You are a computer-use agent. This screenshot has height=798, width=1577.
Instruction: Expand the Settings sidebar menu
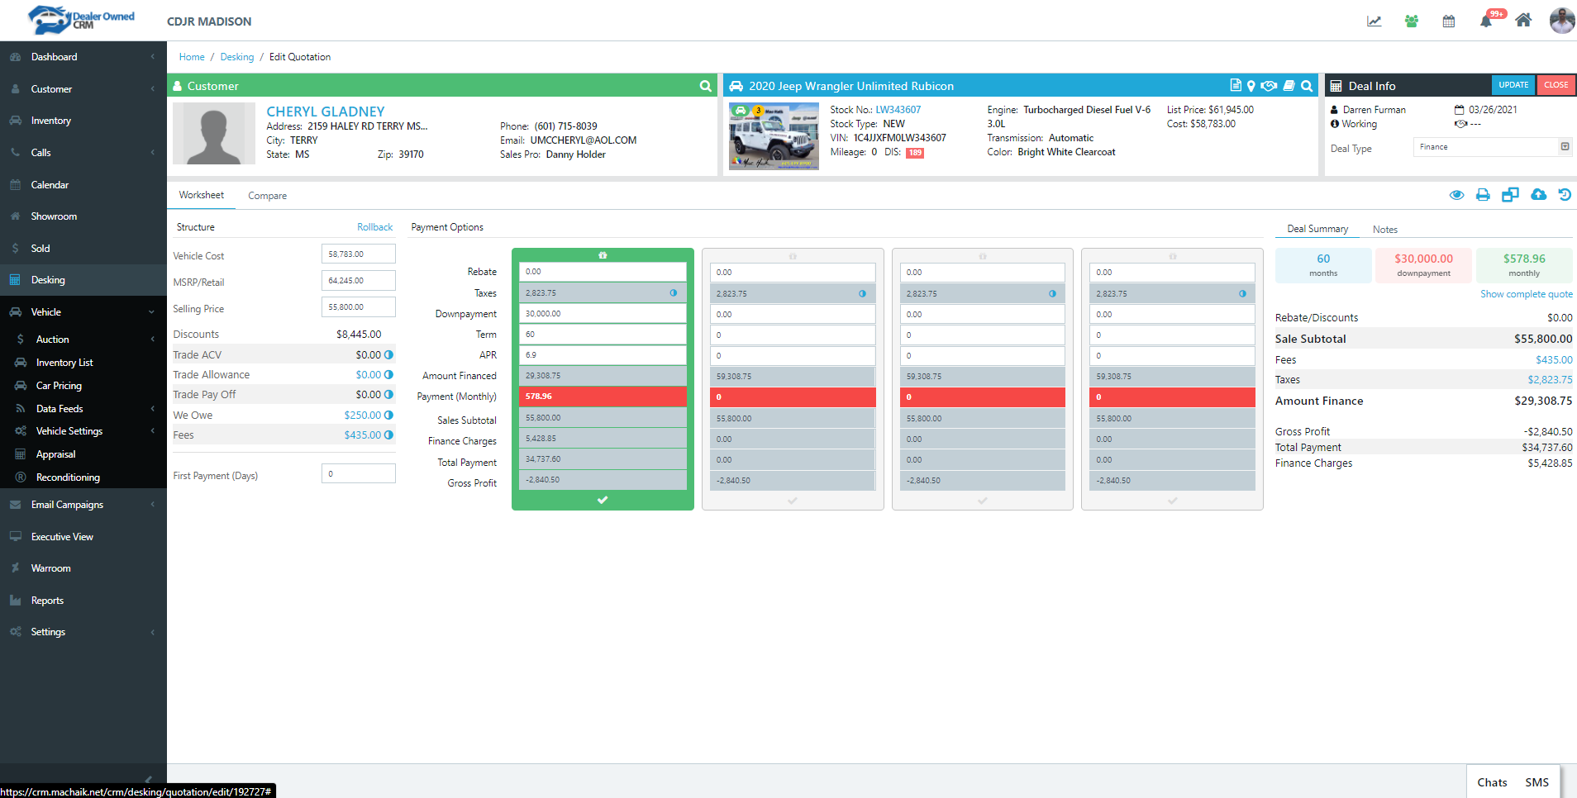click(x=83, y=632)
